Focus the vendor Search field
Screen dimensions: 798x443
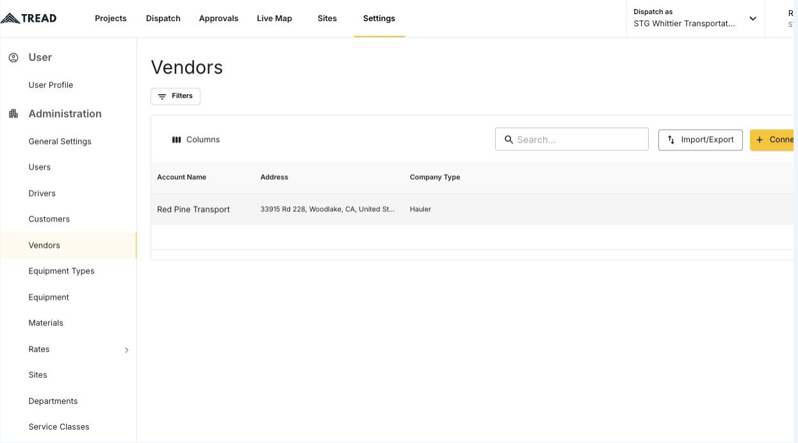click(572, 140)
